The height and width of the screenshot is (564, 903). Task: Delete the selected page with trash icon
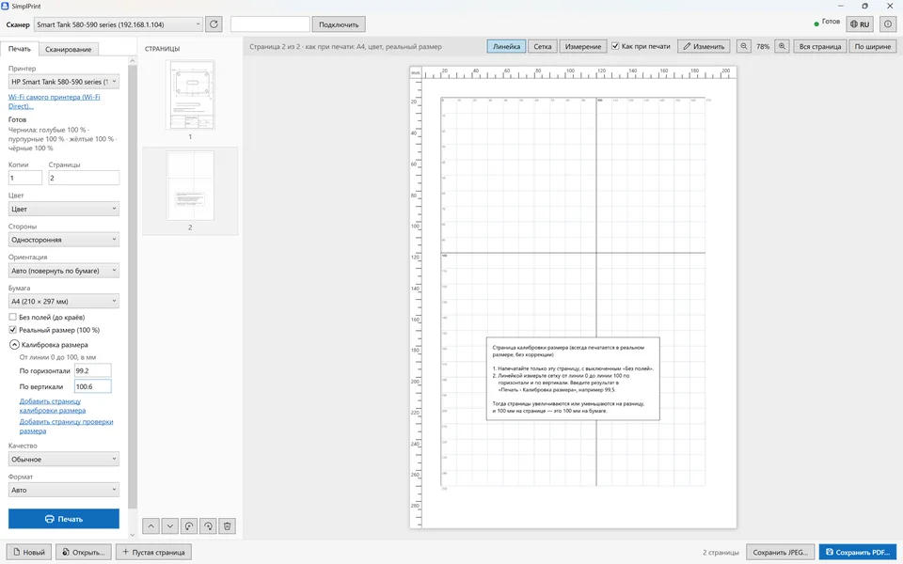tap(227, 526)
